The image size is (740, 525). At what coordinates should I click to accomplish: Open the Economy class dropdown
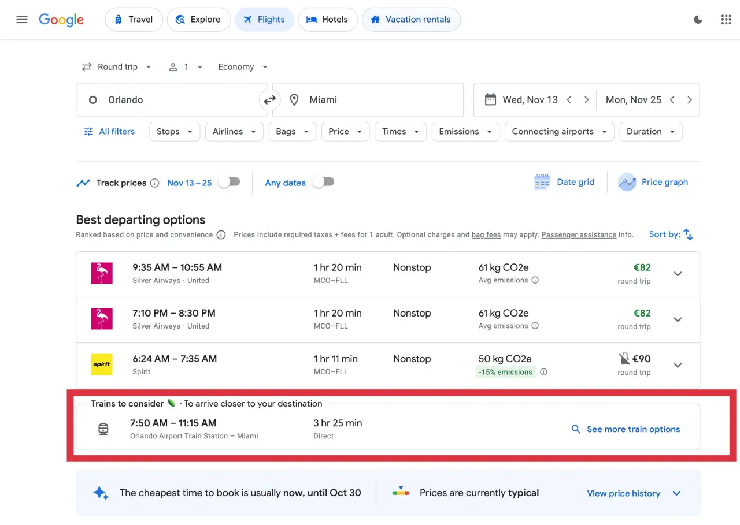(243, 67)
